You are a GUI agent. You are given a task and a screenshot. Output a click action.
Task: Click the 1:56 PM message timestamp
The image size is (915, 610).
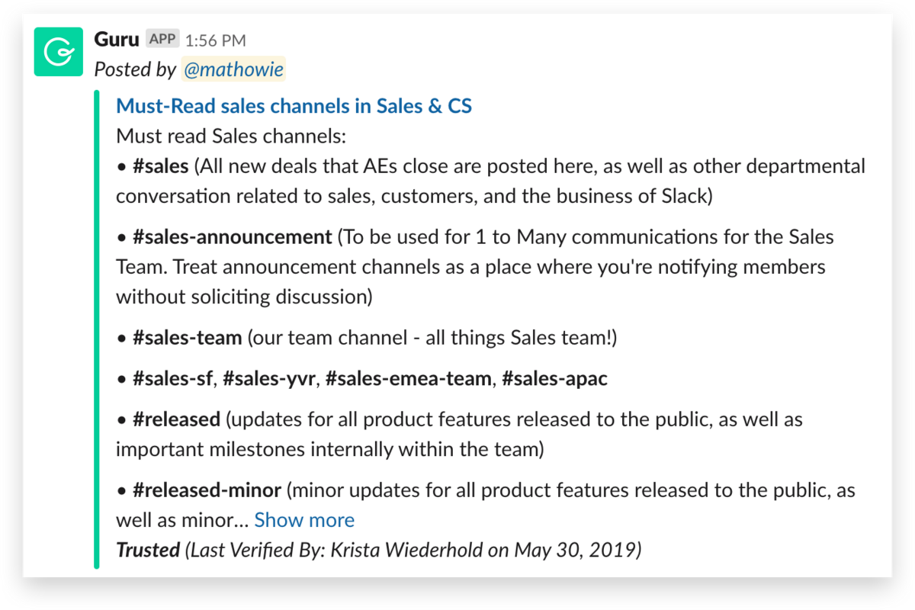tap(216, 40)
